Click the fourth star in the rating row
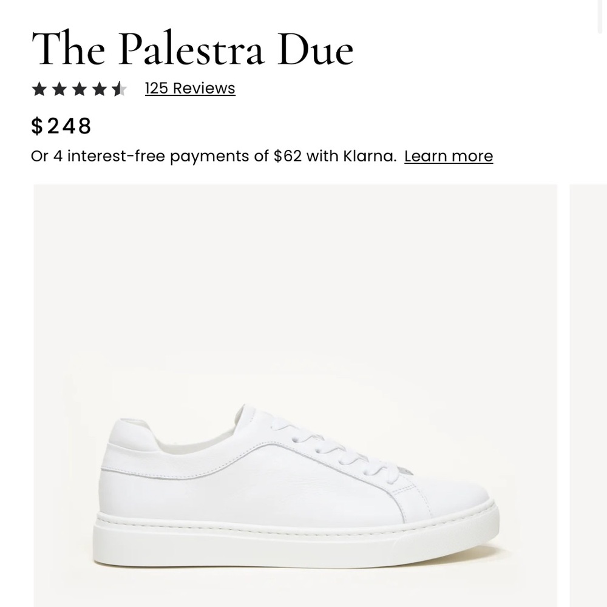Viewport: 607px width, 607px height. click(x=99, y=88)
